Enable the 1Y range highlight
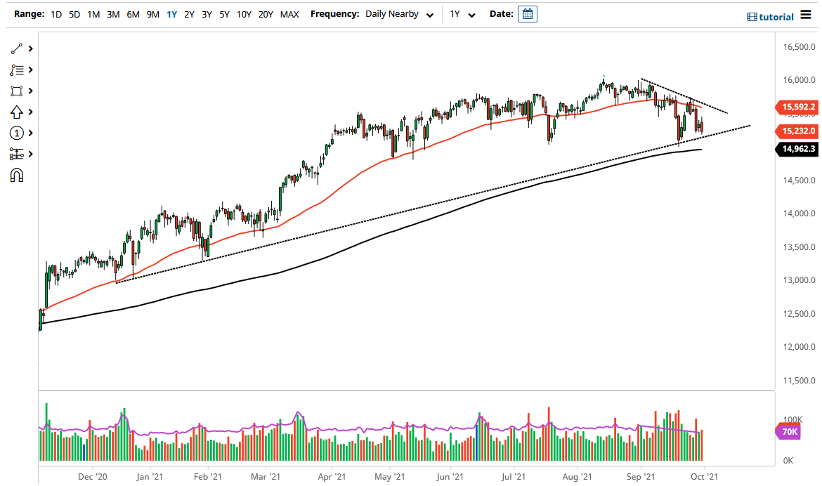The width and height of the screenshot is (822, 486). (171, 13)
